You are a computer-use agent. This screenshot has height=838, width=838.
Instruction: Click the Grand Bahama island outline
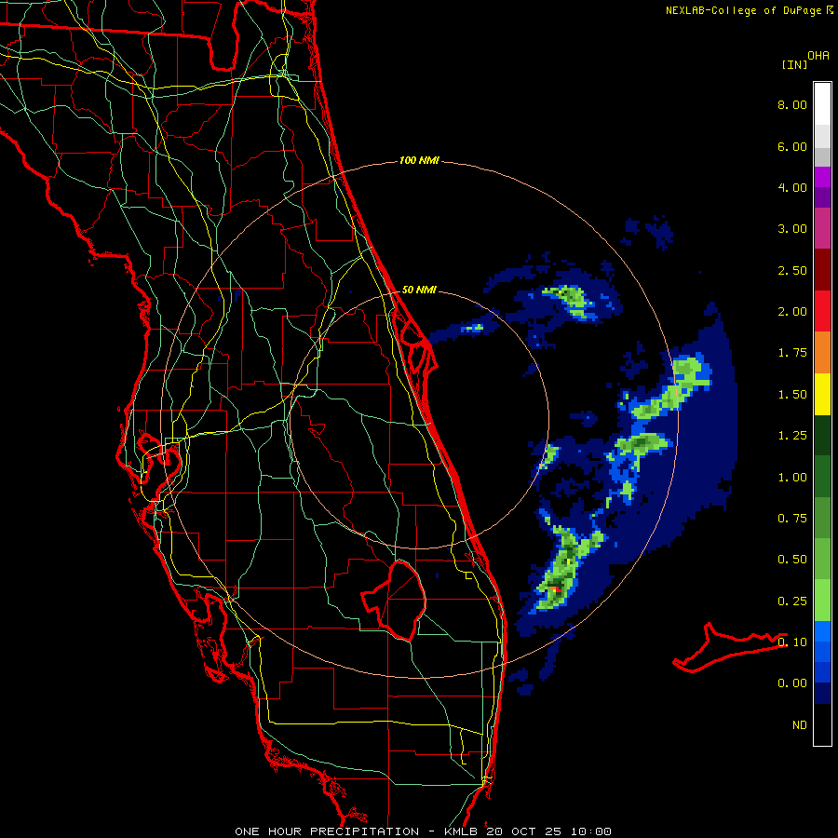pyautogui.click(x=730, y=647)
